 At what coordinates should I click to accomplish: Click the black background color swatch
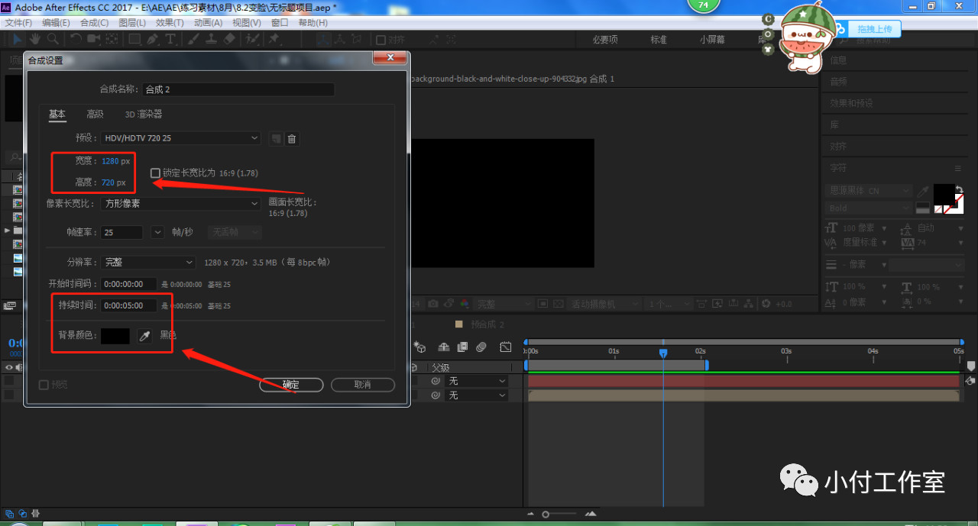[x=115, y=336]
